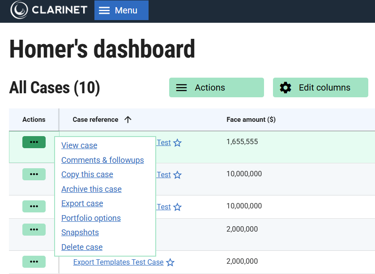The image size is (375, 274).
Task: Close the active first-row ellipsis actions button
Action: 34,142
